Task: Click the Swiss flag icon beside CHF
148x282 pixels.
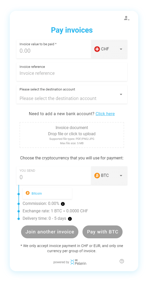Action: tap(98, 49)
